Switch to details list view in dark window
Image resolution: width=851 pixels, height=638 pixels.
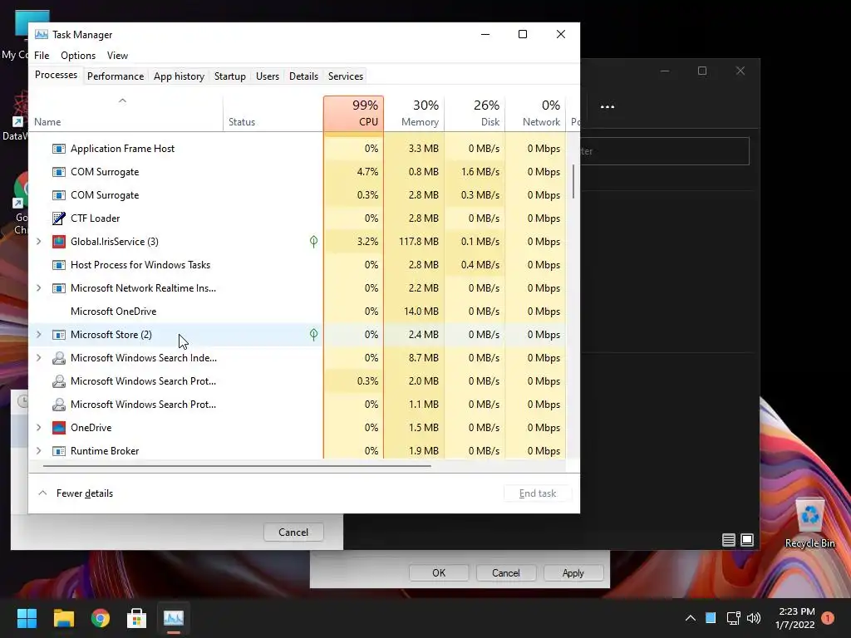tap(728, 540)
